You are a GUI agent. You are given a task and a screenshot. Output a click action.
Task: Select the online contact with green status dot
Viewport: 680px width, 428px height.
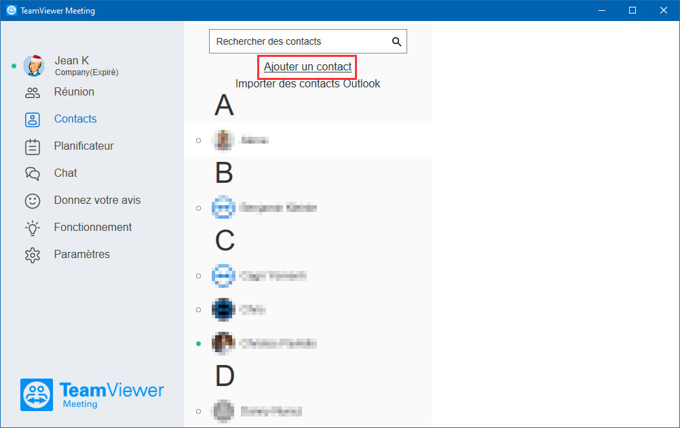(308, 343)
